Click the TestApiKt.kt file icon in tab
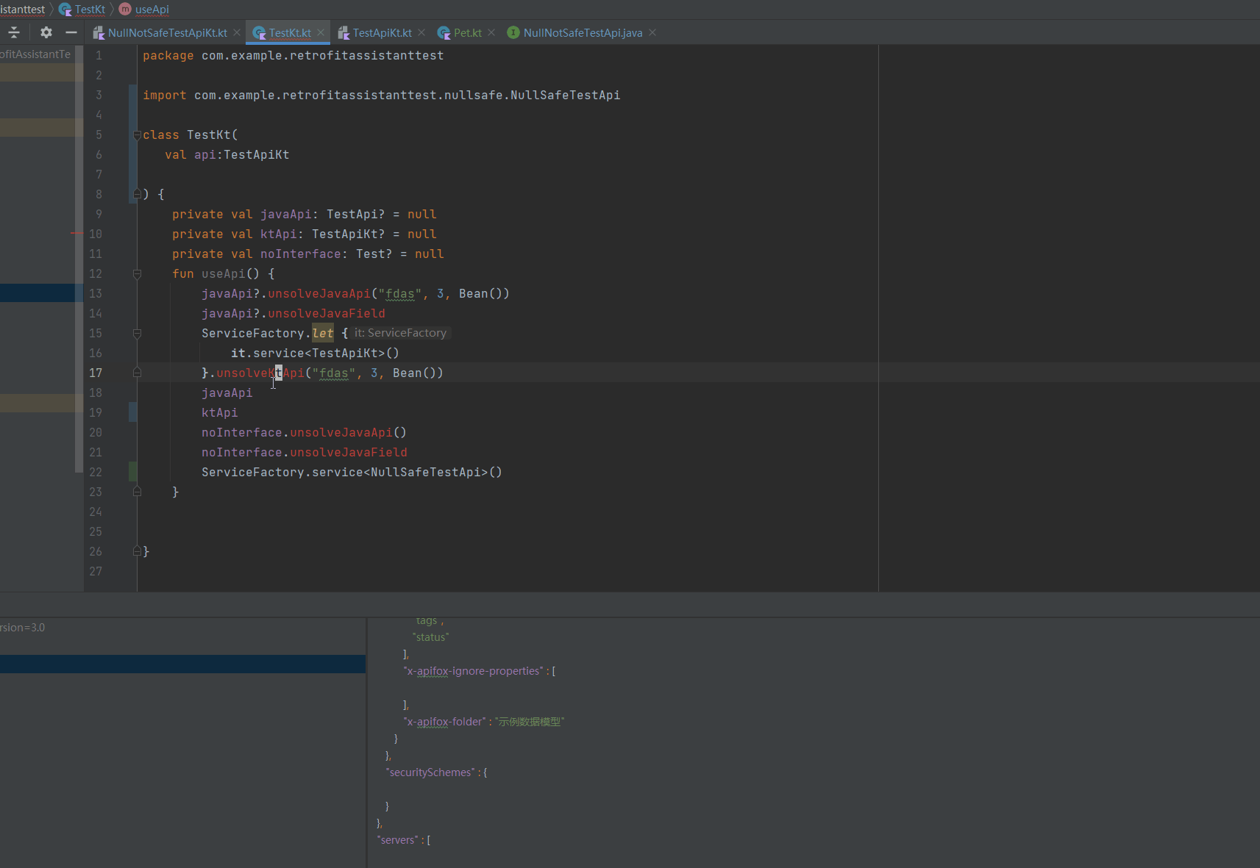The width and height of the screenshot is (1260, 868). click(344, 32)
